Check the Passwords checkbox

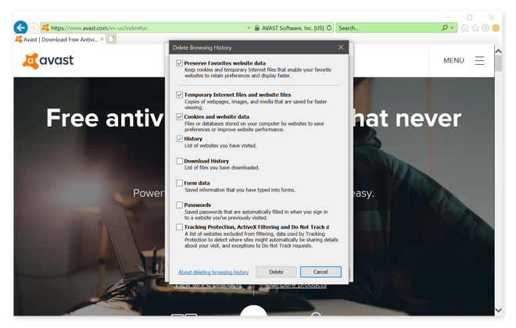pos(179,205)
